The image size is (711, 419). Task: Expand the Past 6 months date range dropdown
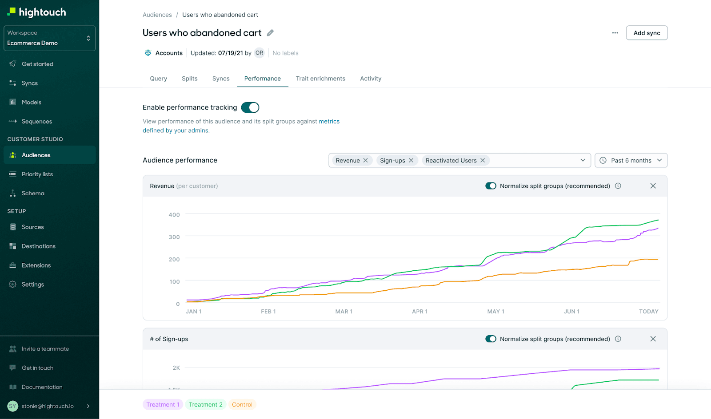[631, 160]
